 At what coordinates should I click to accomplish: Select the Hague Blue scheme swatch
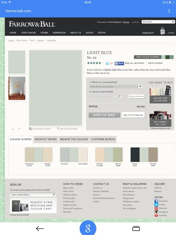click(135, 155)
